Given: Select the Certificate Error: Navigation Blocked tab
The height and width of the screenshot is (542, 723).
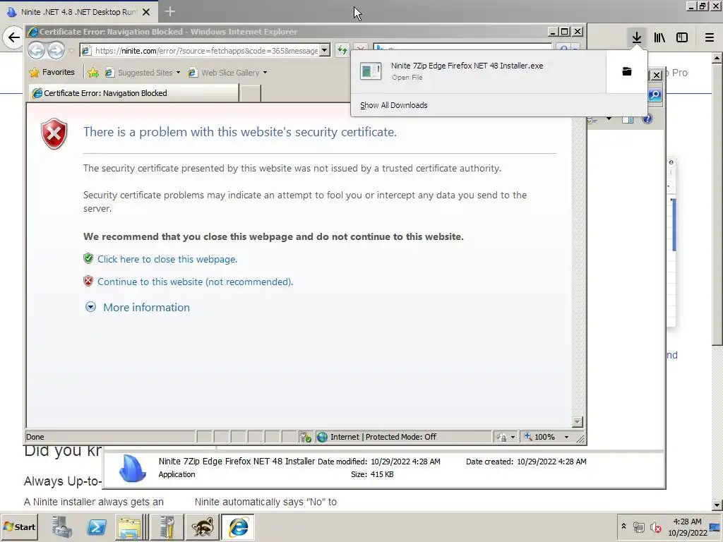Looking at the screenshot, I should (x=133, y=93).
